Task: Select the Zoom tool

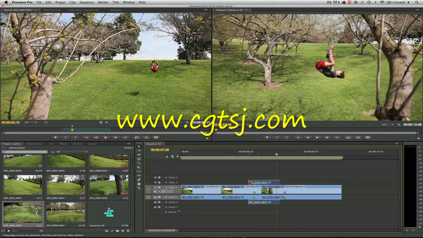Action: (139, 188)
